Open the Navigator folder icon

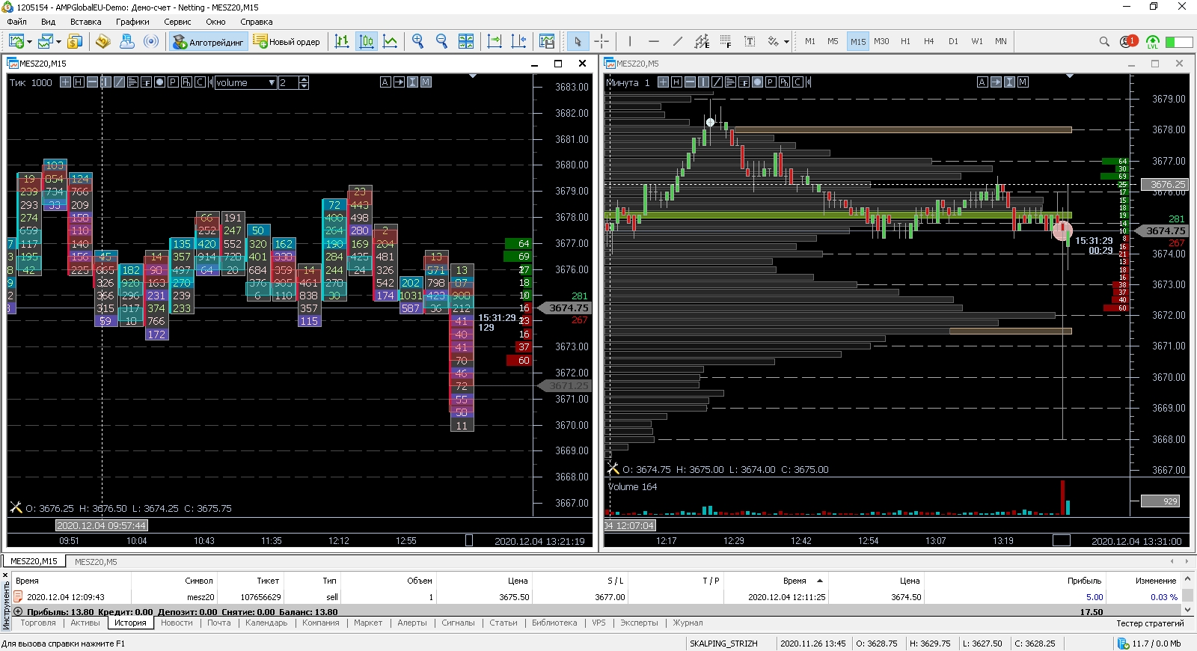pos(103,41)
